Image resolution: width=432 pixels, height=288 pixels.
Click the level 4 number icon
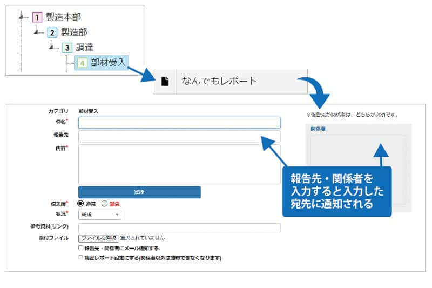pyautogui.click(x=82, y=63)
